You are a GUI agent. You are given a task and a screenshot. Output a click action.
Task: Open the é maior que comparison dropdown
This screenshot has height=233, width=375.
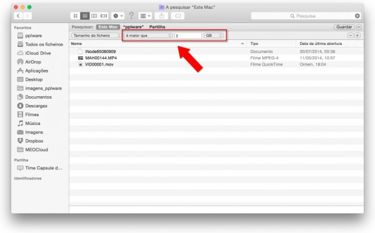point(148,36)
